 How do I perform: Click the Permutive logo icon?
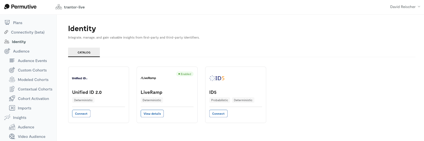(x=7, y=7)
